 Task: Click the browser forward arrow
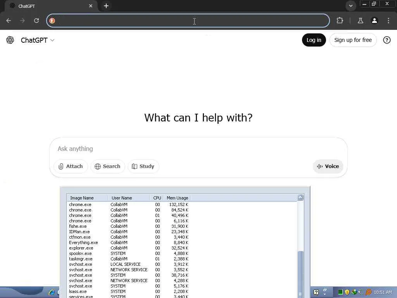[x=22, y=21]
